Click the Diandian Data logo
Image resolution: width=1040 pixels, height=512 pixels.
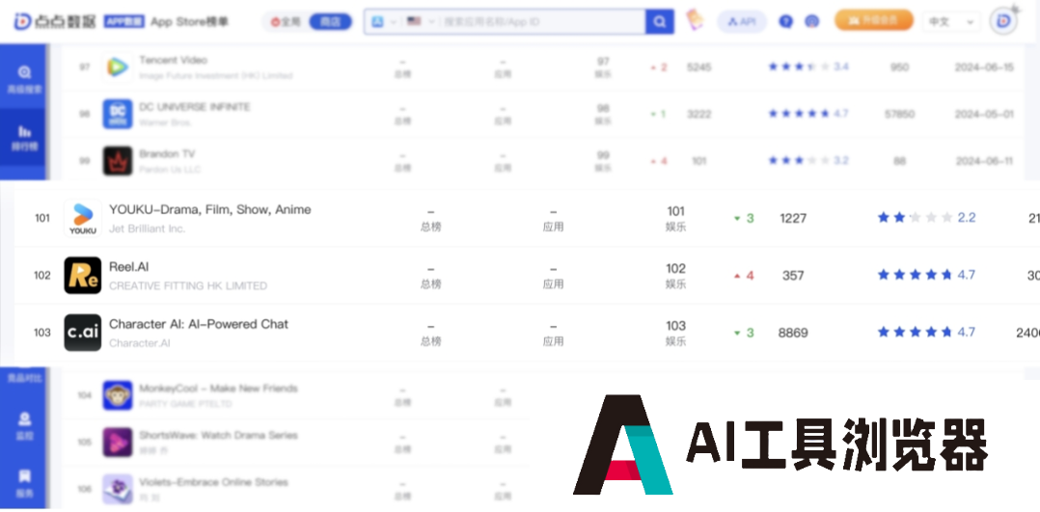[55, 21]
